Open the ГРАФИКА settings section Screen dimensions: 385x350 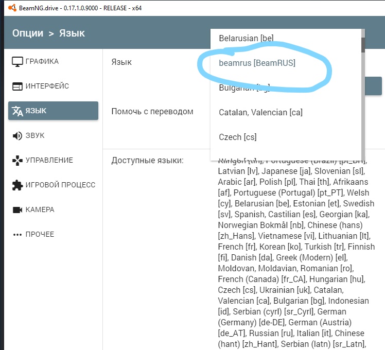pos(54,61)
